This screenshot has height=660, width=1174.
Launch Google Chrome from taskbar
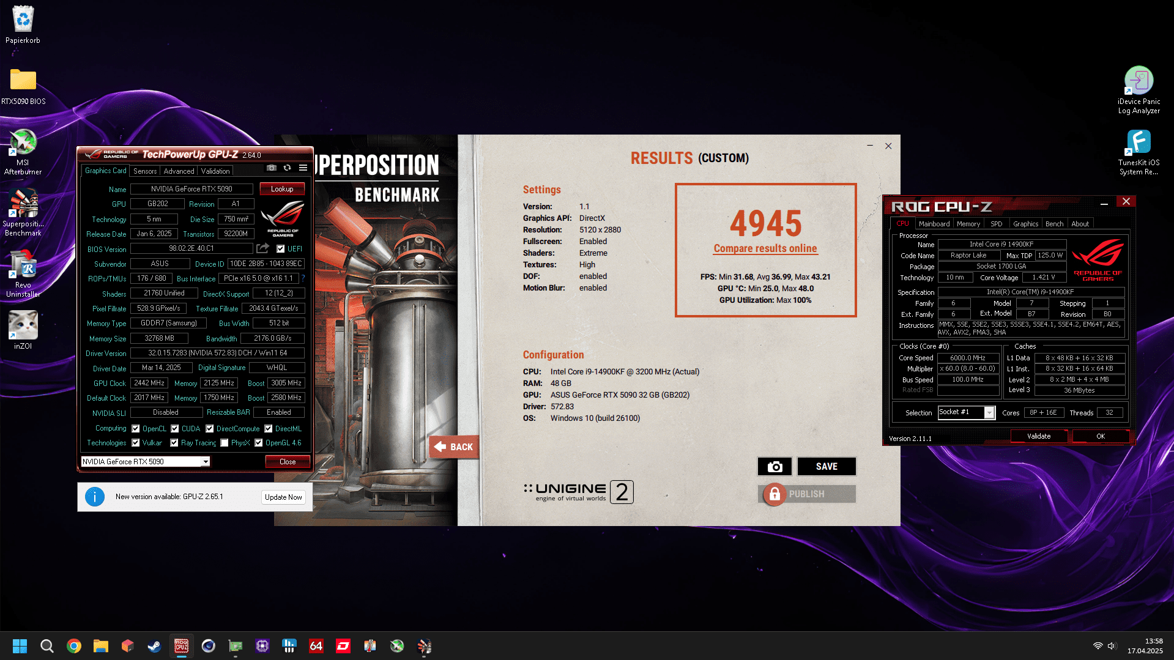pos(74,646)
